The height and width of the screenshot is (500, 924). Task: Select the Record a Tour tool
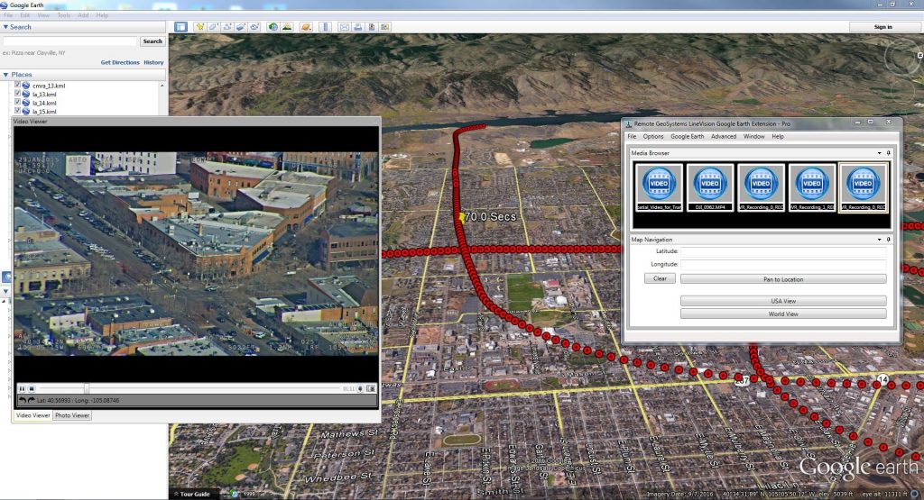(254, 27)
